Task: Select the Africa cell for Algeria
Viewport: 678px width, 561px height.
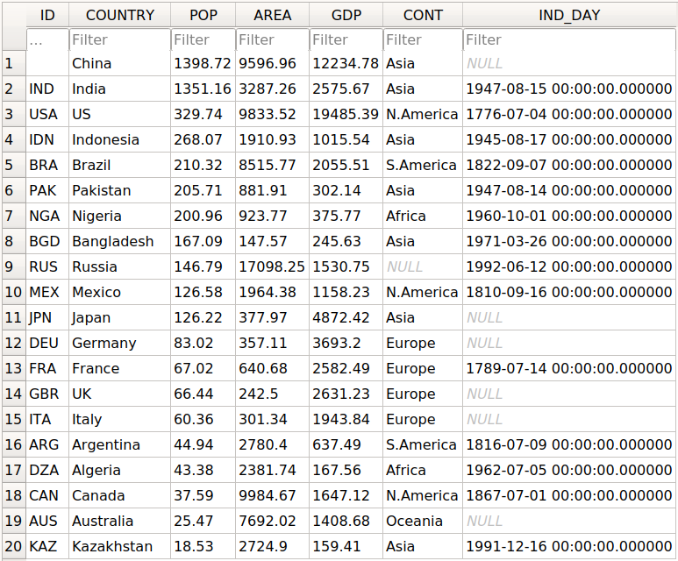Action: (x=423, y=470)
